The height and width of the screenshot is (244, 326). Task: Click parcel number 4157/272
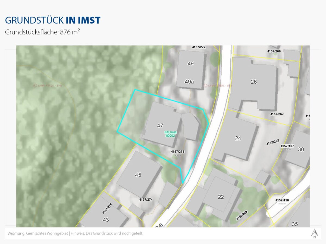[199, 47]
